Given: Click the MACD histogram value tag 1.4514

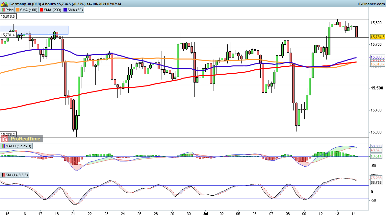Looking at the screenshot, I should [376, 156].
